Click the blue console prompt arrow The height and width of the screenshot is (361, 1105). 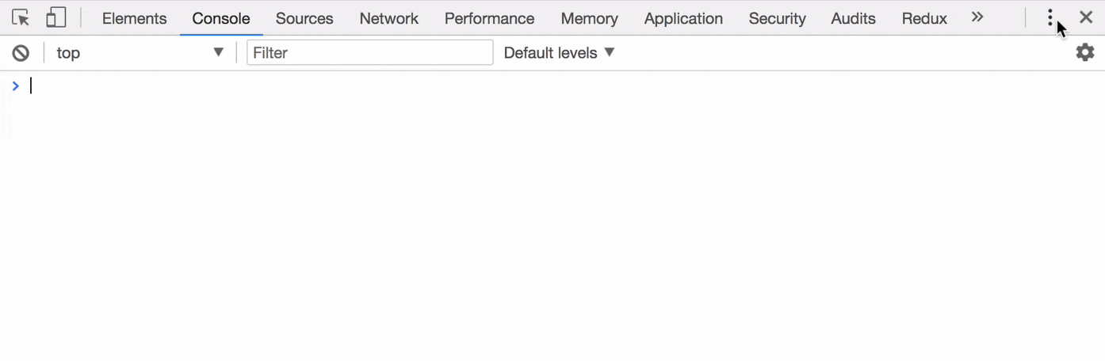click(15, 85)
